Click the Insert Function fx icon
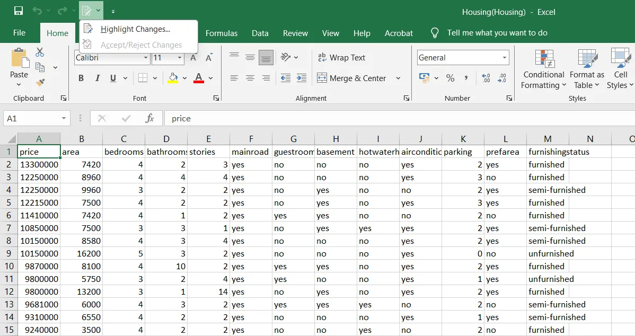Screen dimensions: 635x336 pos(149,118)
